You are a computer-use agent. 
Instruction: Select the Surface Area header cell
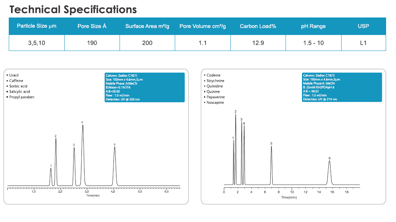(x=147, y=26)
